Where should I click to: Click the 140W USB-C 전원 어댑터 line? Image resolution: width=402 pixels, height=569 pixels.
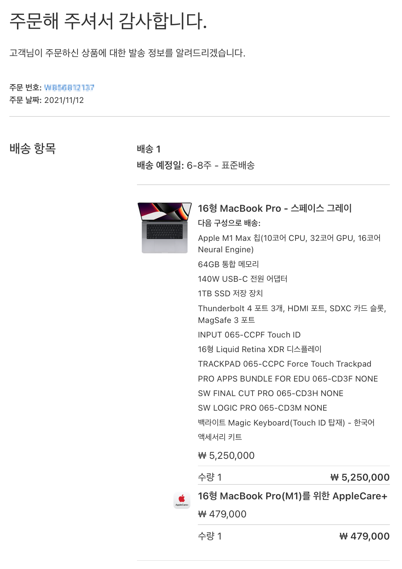[243, 279]
